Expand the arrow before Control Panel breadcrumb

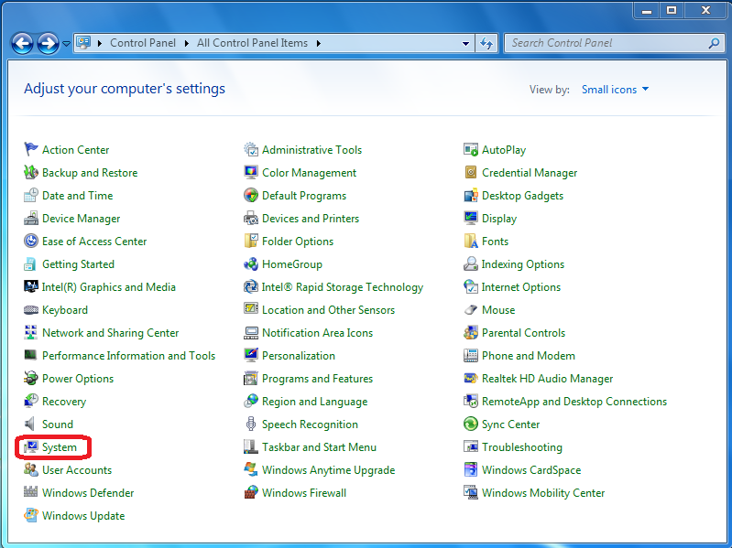pos(100,43)
